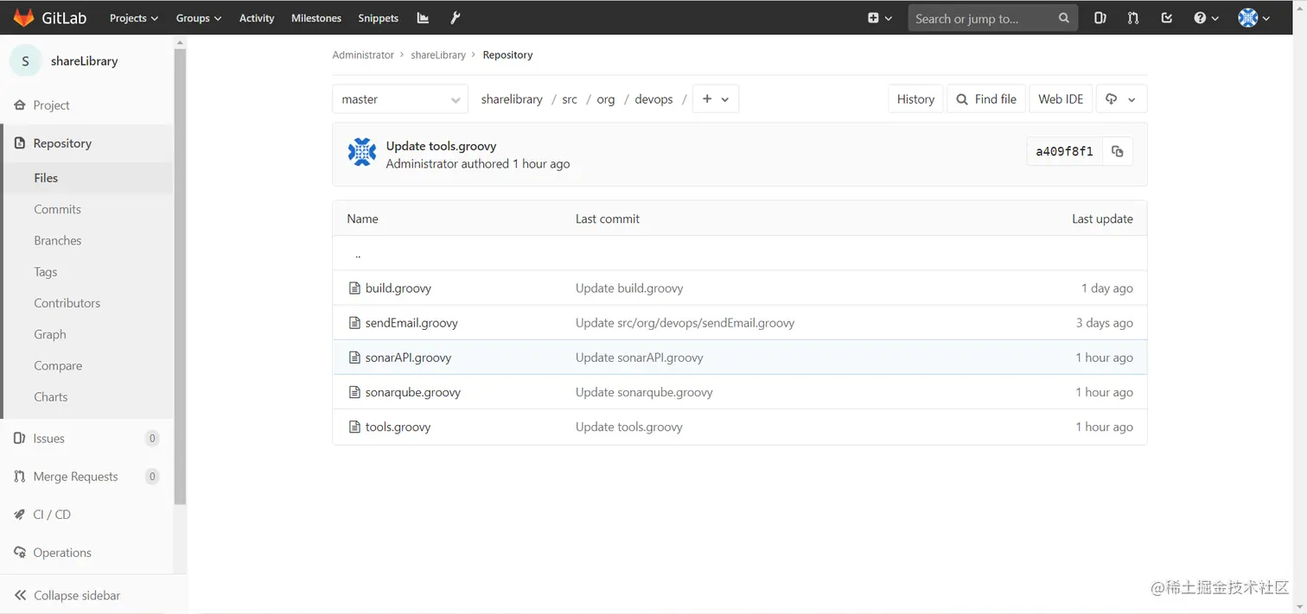Open sonarqube.groovy file
The width and height of the screenshot is (1307, 614).
pos(412,392)
